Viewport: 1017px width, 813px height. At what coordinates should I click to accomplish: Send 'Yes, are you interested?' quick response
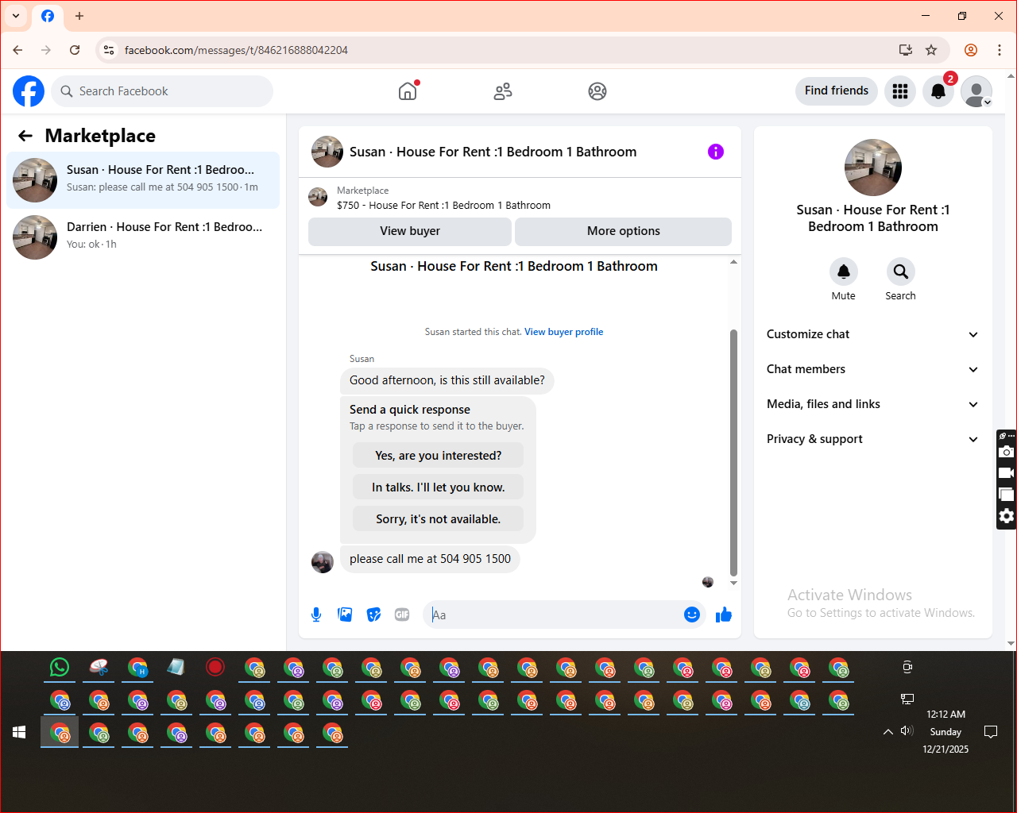pyautogui.click(x=439, y=456)
